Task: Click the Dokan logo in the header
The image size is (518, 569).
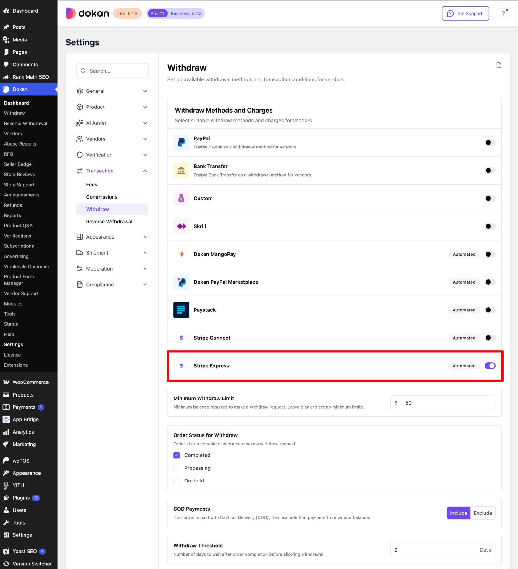Action: pos(87,13)
